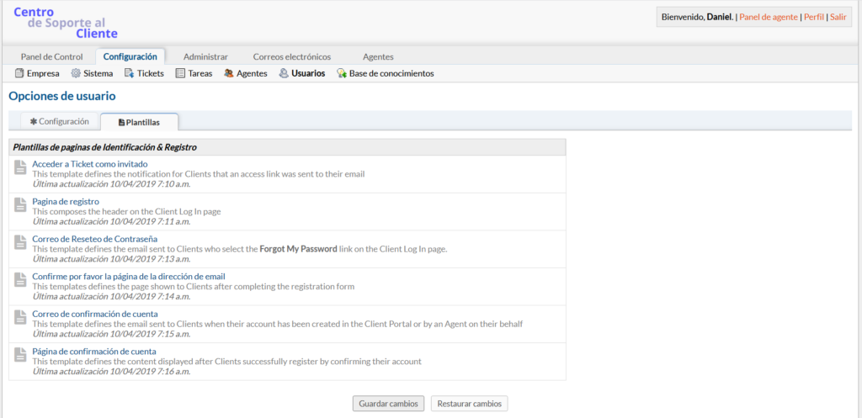Click the document icon beside Pagina de registro
Viewport: 862px width, 418px height.
click(21, 206)
